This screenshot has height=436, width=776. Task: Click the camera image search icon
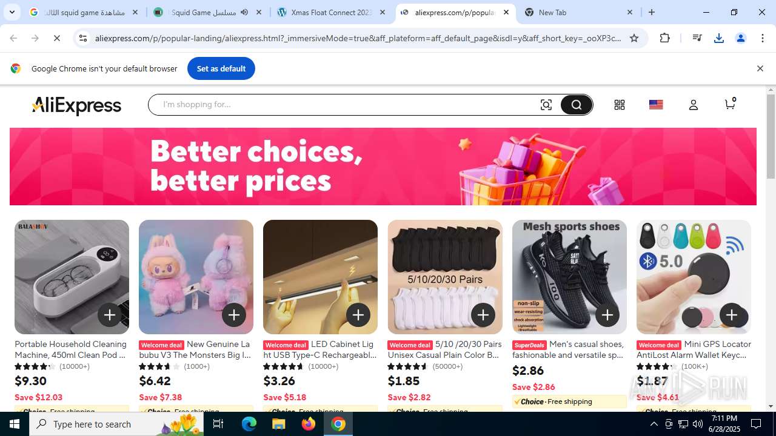[x=546, y=105]
